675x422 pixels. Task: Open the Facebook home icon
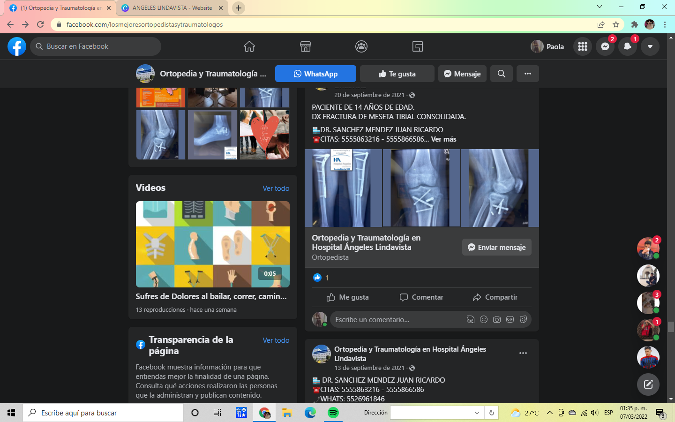249,46
